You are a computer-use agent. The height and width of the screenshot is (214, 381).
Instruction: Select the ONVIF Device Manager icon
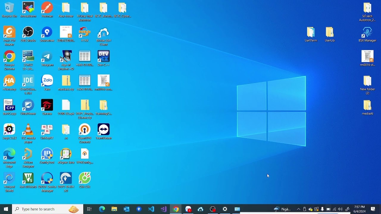coord(47,182)
